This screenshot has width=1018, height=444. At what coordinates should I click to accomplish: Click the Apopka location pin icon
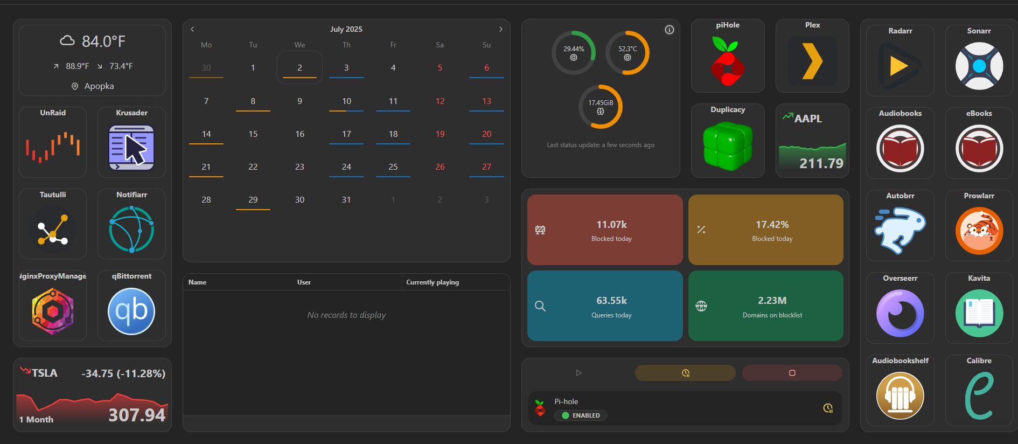pyautogui.click(x=75, y=86)
